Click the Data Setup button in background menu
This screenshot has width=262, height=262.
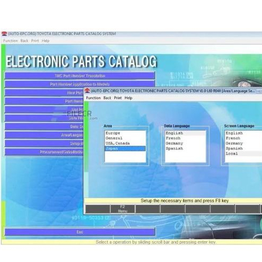(44, 126)
